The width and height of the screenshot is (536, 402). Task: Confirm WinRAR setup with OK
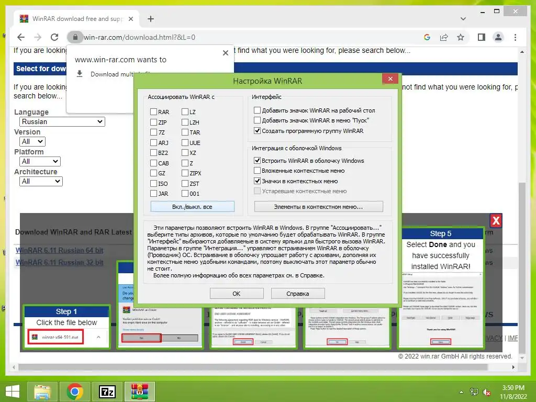237,294
